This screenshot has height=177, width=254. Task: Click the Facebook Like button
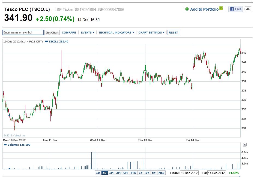point(235,9)
